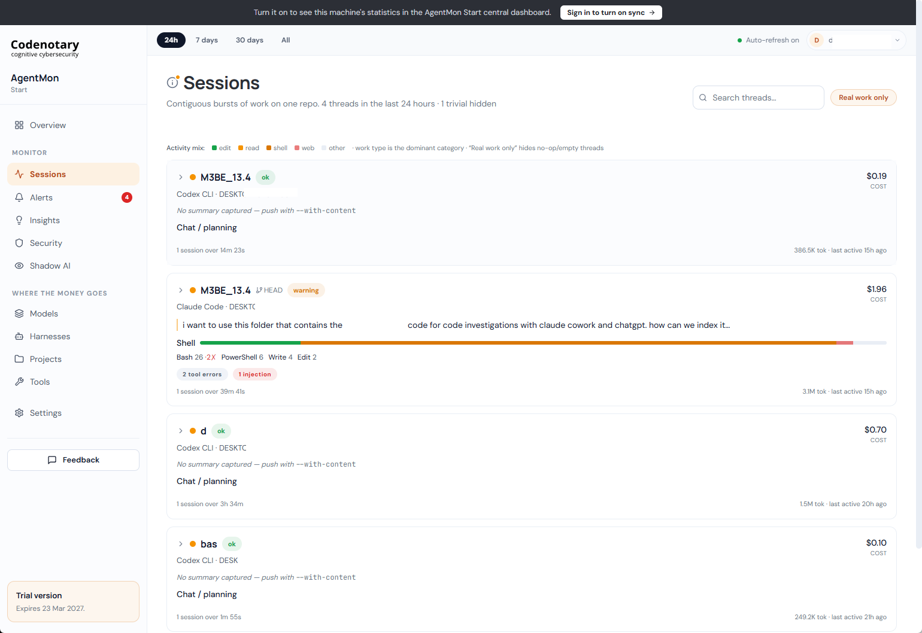Image resolution: width=922 pixels, height=633 pixels.
Task: Click the info icon beside Sessions heading
Action: point(172,82)
